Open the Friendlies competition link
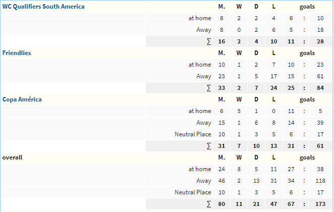The height and width of the screenshot is (212, 334). [x=17, y=53]
